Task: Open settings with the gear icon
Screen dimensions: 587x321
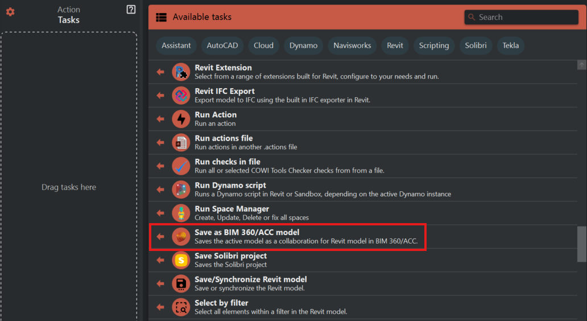Action: tap(10, 12)
